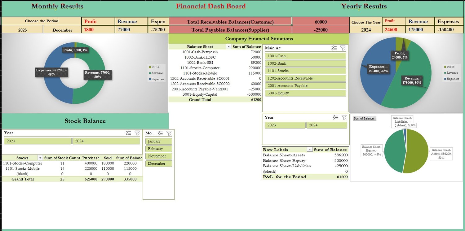Select the 2023 cell under Choose the Period
The image size is (465, 231).
22,30
